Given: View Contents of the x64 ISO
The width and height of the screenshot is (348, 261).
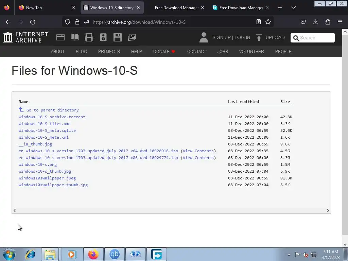Looking at the screenshot, I should tap(198, 151).
